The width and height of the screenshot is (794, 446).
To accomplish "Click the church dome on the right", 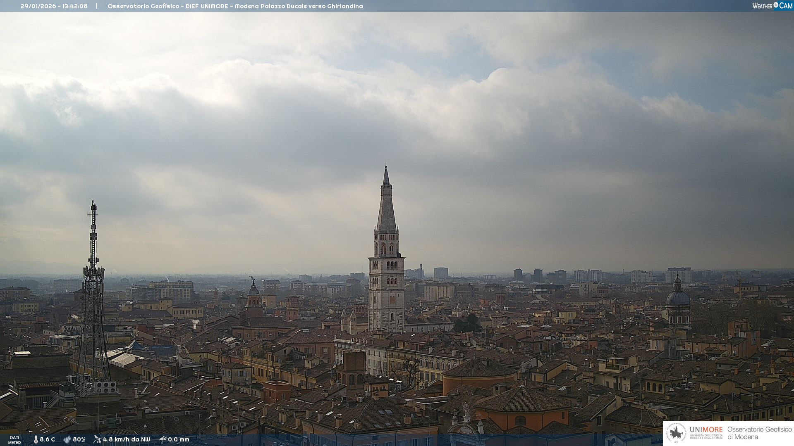I will click(678, 298).
